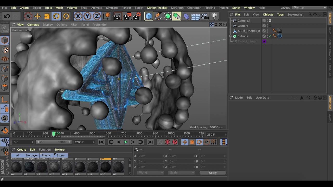Select the Move tool

(37, 17)
